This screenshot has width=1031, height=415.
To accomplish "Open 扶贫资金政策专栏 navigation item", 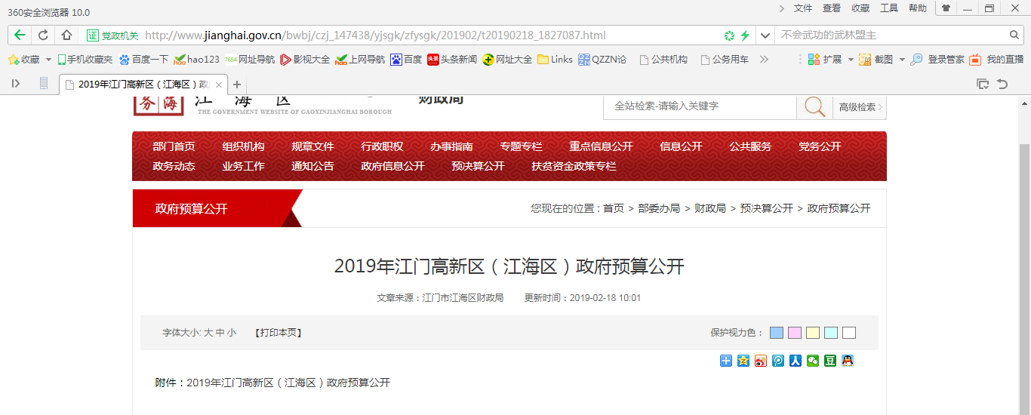I will click(x=574, y=166).
